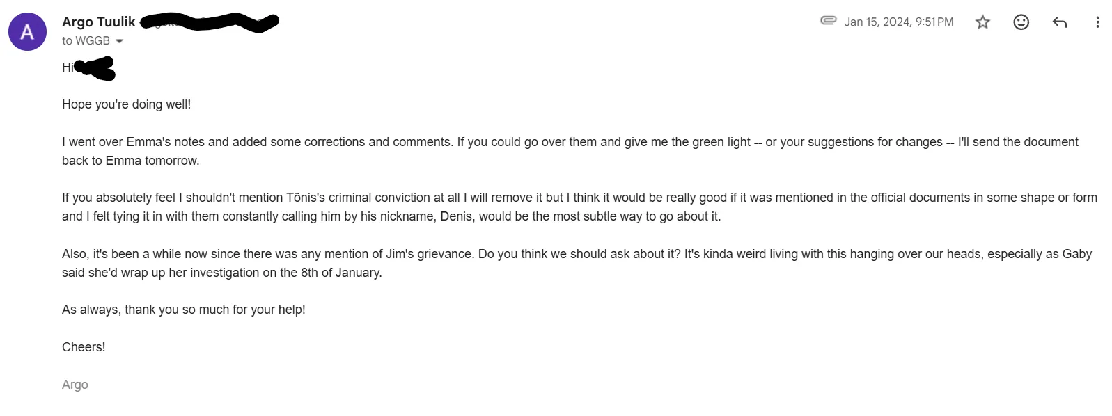Star this email from Argo Tuulik
This screenshot has width=1112, height=416.
[x=982, y=22]
